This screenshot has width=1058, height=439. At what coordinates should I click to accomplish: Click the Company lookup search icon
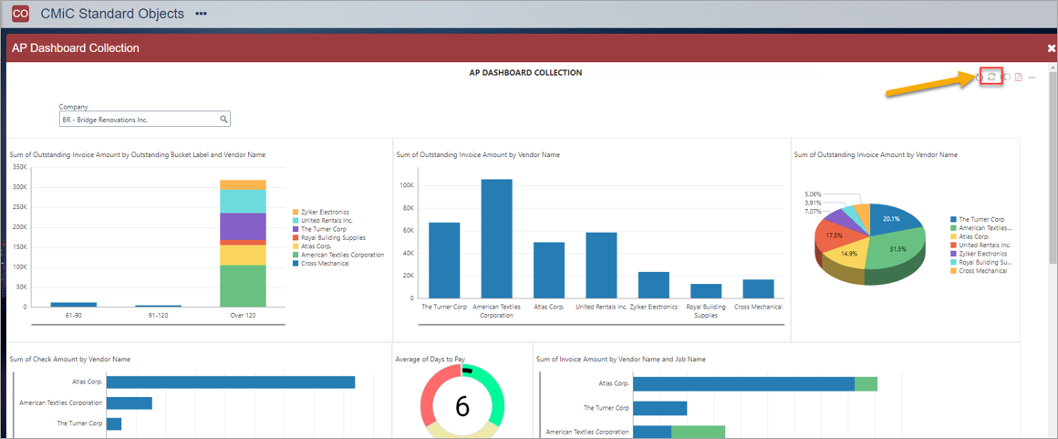tap(223, 120)
